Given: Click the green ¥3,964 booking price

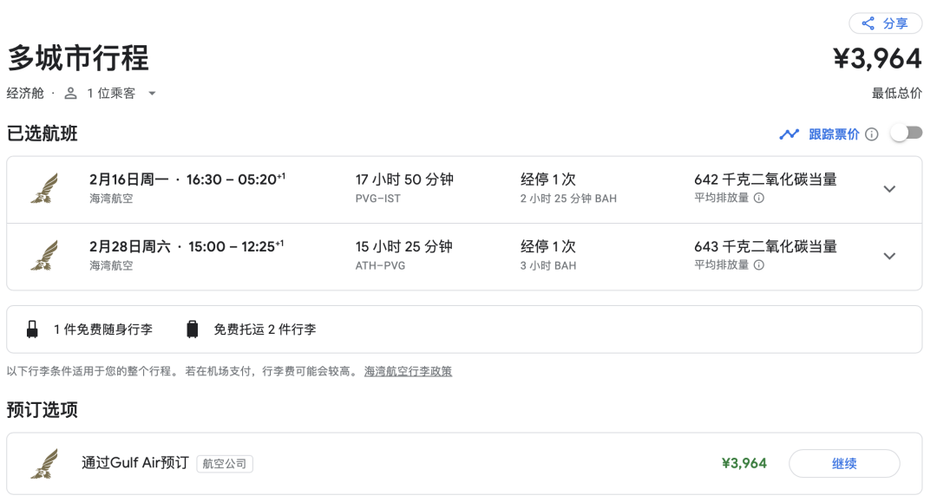Looking at the screenshot, I should point(744,463).
